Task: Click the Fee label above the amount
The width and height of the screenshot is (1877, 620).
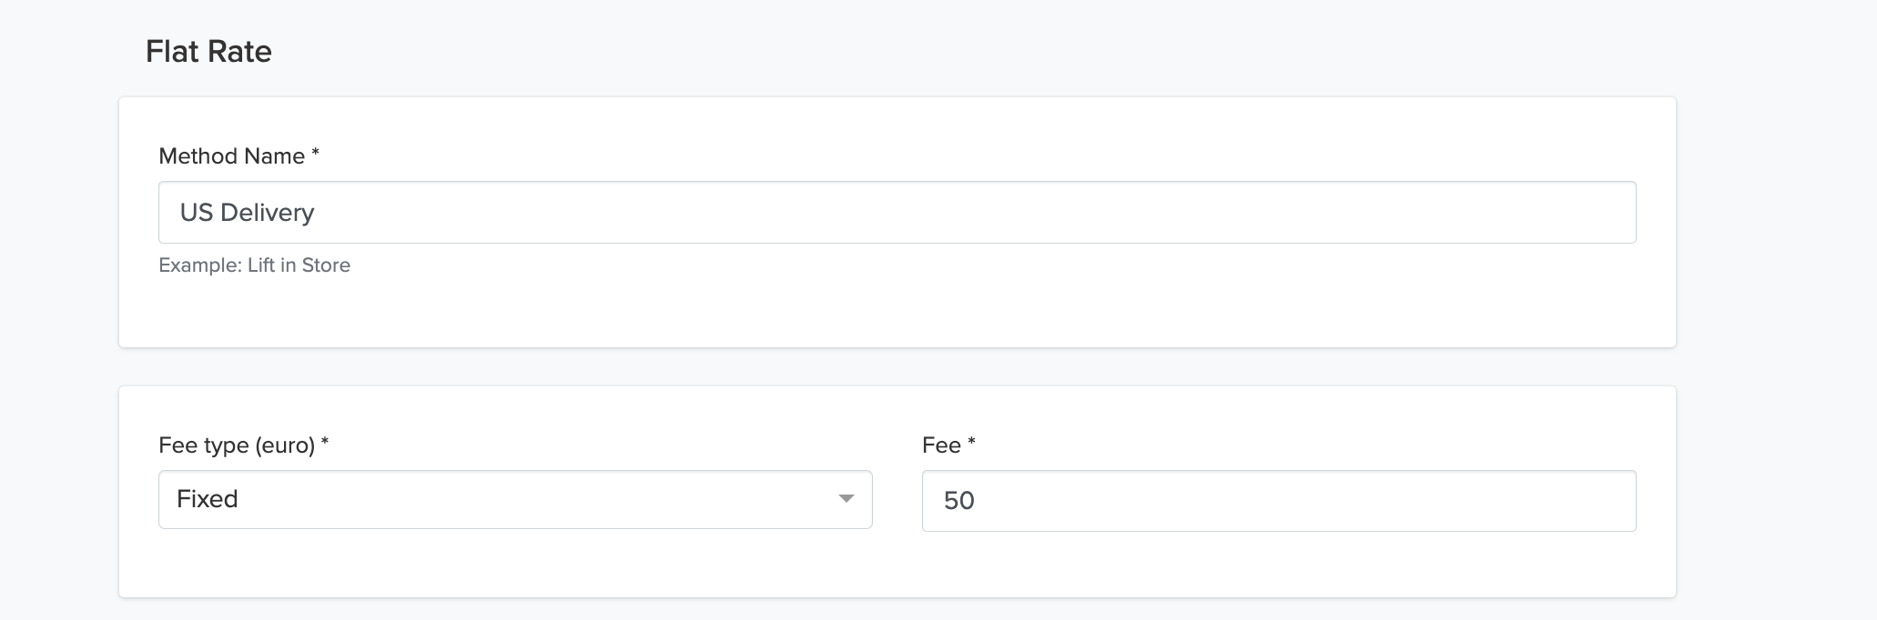Action: point(941,445)
